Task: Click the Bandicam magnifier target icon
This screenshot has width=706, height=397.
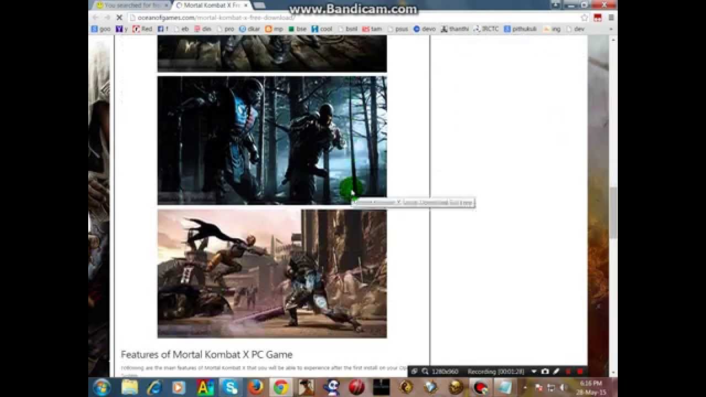Action: pos(425,372)
